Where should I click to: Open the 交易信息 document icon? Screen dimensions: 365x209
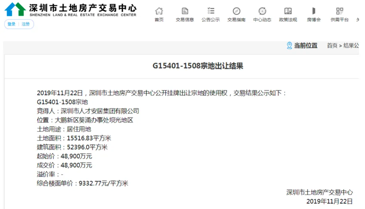coord(185,11)
